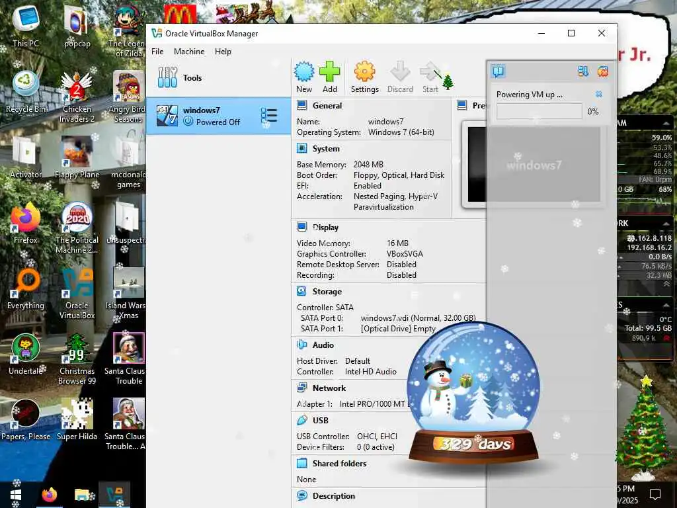Click the snow globe countdown widget

click(x=473, y=393)
